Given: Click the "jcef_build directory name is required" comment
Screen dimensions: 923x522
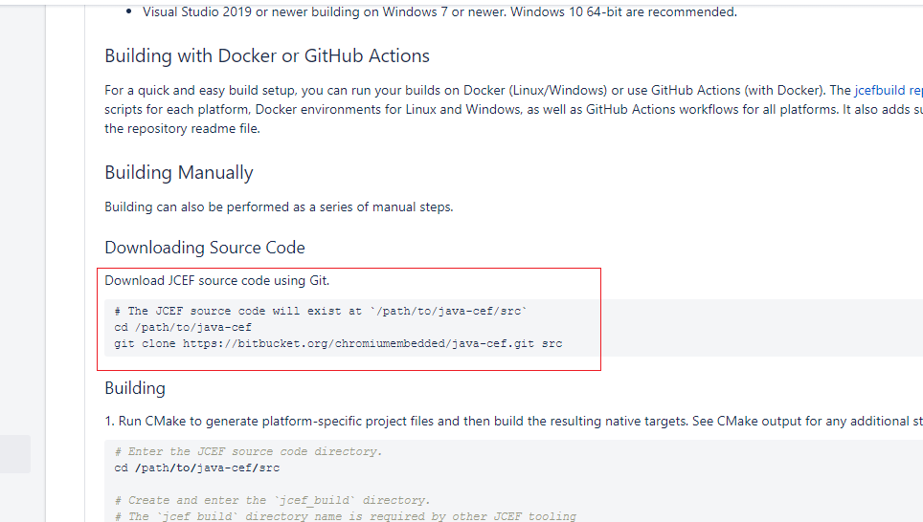Looking at the screenshot, I should [x=345, y=516].
